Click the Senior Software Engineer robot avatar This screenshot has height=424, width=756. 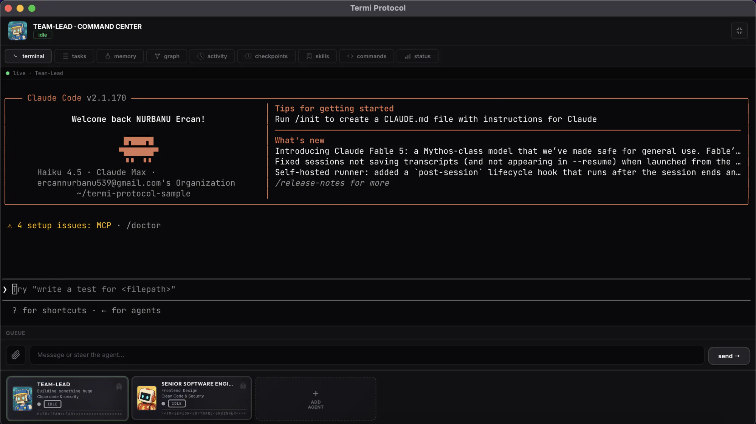pyautogui.click(x=147, y=398)
